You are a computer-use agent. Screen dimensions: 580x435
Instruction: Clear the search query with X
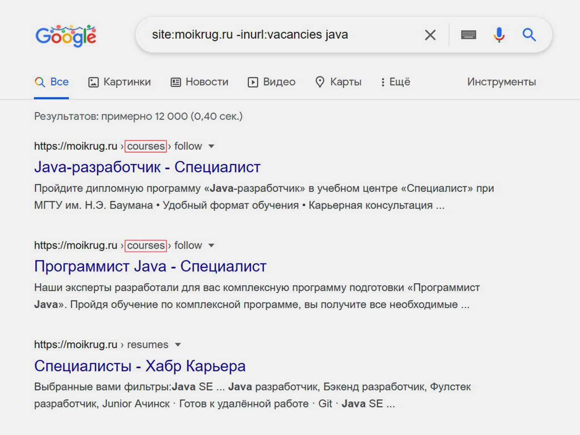tap(430, 35)
